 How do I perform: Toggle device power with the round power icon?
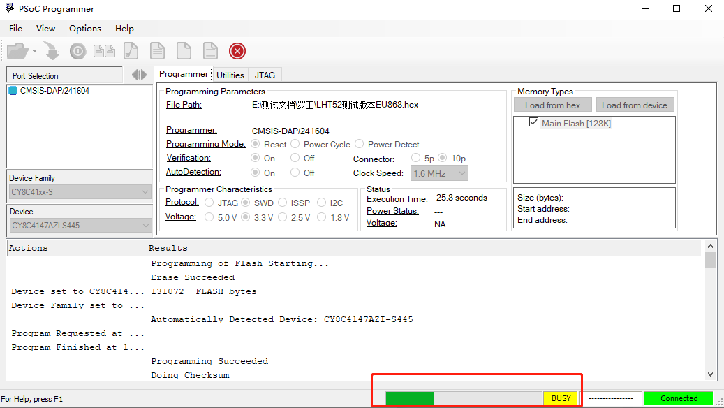click(77, 51)
